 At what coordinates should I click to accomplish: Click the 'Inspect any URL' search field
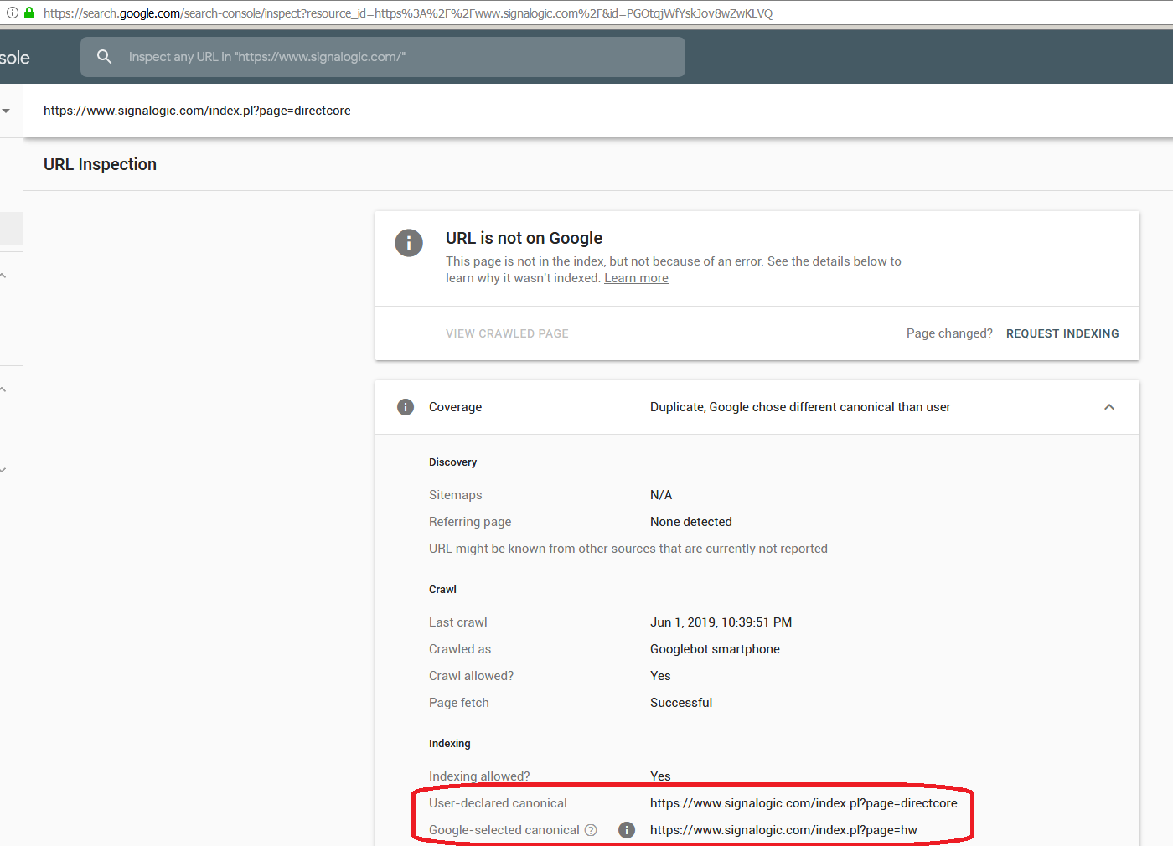click(x=383, y=57)
